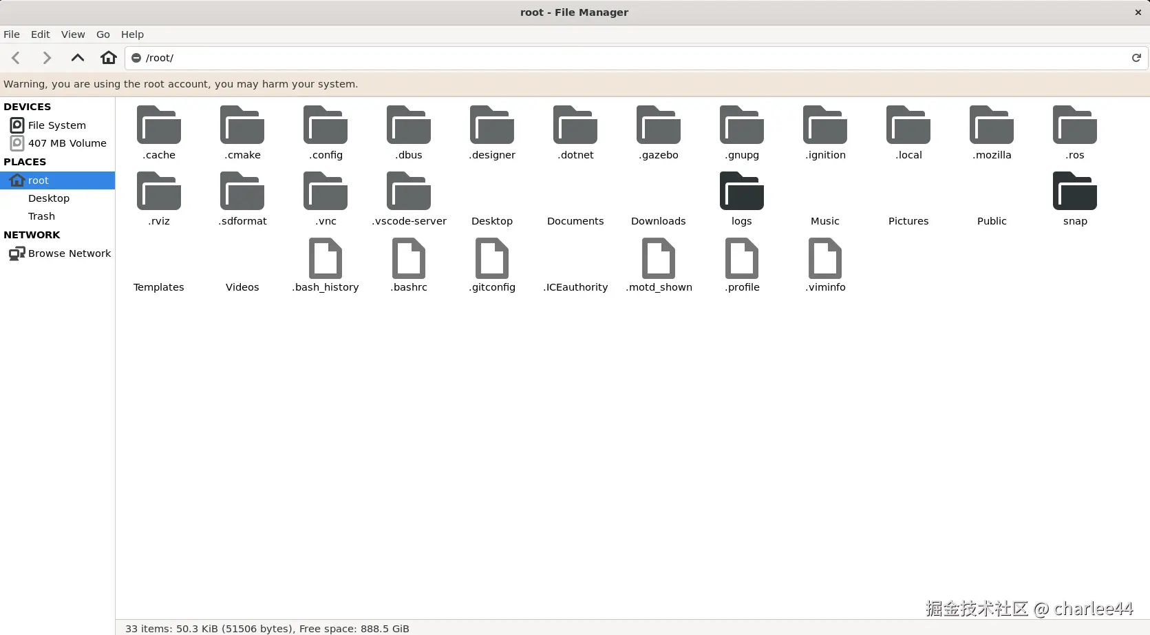Viewport: 1150px width, 635px height.
Task: Open the Edit menu
Action: tap(41, 34)
